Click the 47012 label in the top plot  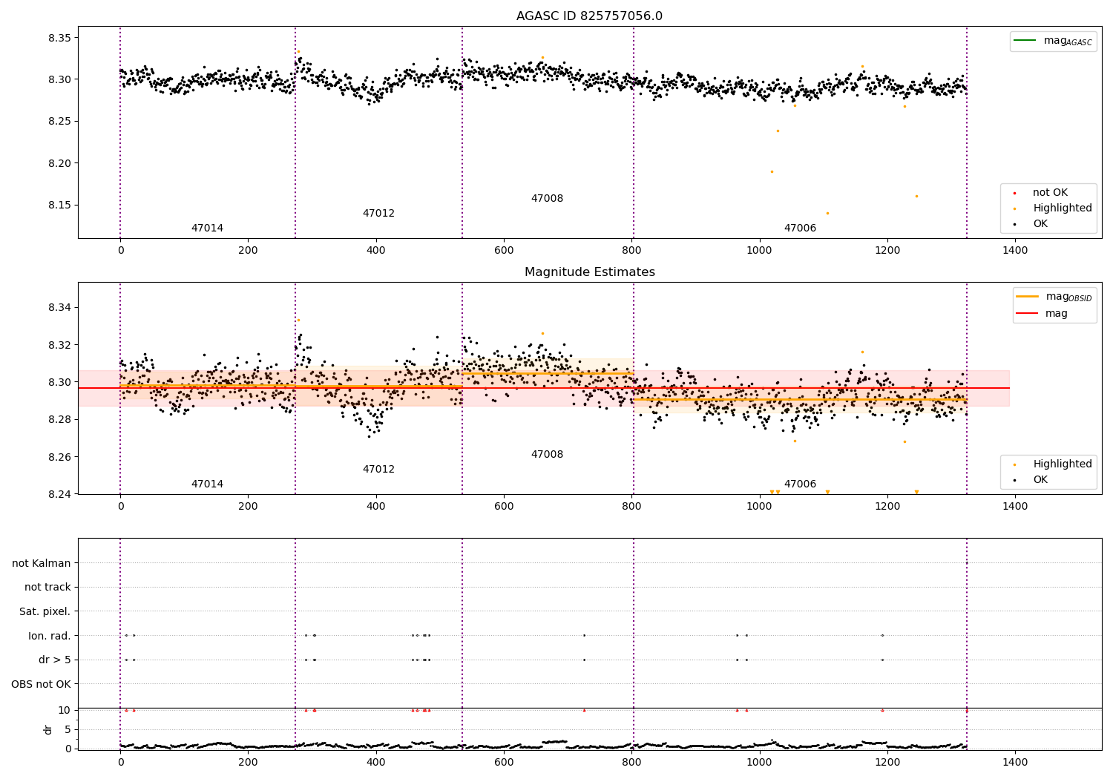click(378, 214)
